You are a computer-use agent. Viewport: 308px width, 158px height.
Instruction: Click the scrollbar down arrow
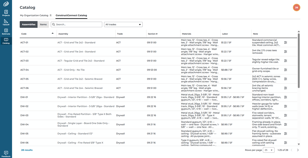pos(299,144)
